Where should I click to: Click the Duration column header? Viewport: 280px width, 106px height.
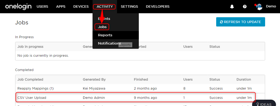(x=244, y=79)
